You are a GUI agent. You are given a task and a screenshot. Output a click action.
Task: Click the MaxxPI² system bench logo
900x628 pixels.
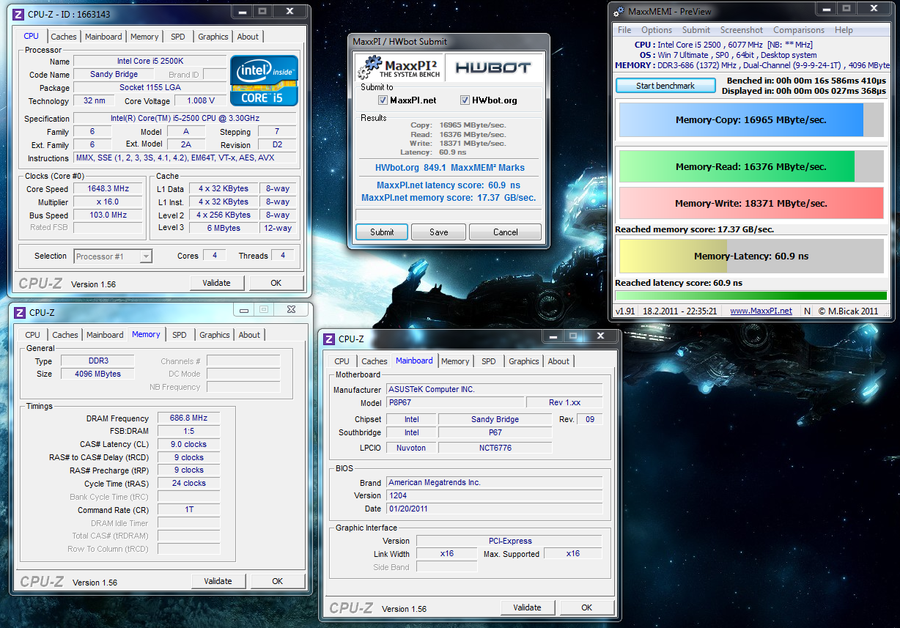click(x=399, y=67)
